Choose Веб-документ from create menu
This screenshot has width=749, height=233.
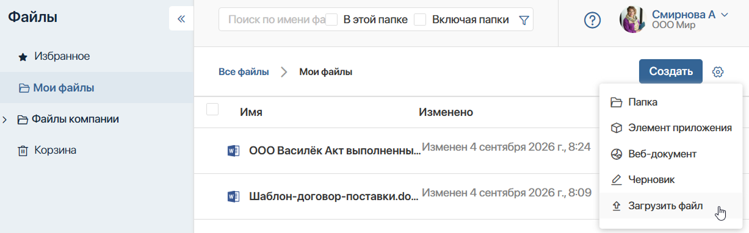(x=670, y=154)
